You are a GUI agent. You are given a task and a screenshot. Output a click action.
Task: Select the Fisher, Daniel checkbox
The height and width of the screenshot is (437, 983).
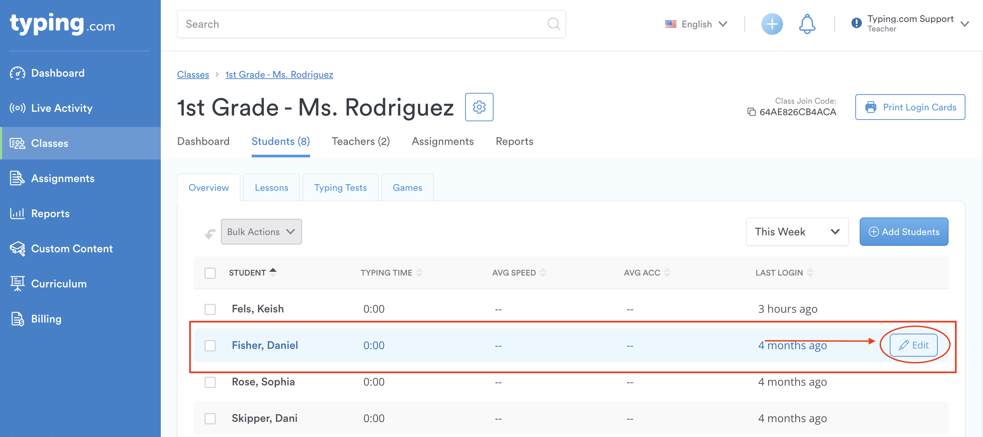tap(210, 345)
